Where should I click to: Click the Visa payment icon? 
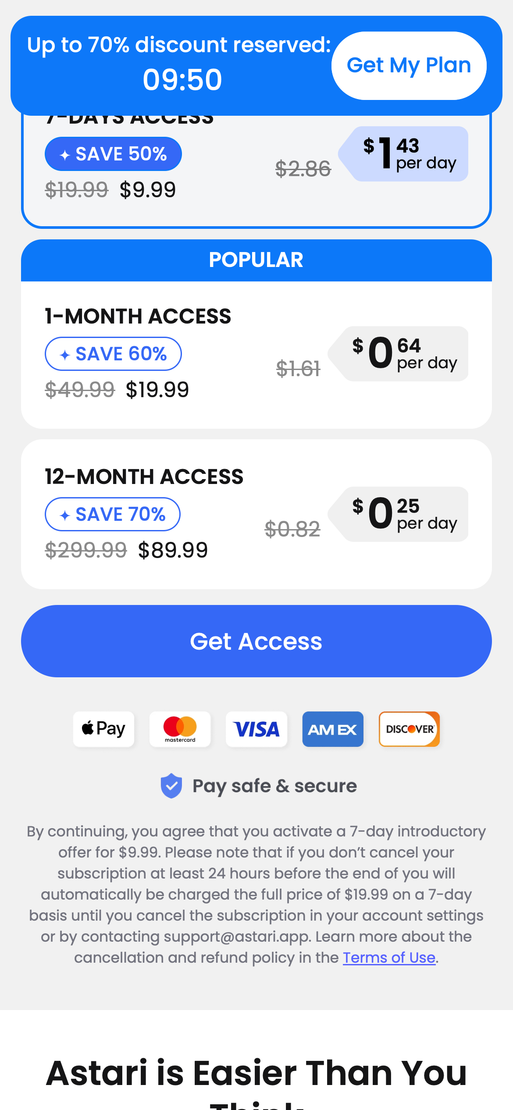tap(256, 729)
